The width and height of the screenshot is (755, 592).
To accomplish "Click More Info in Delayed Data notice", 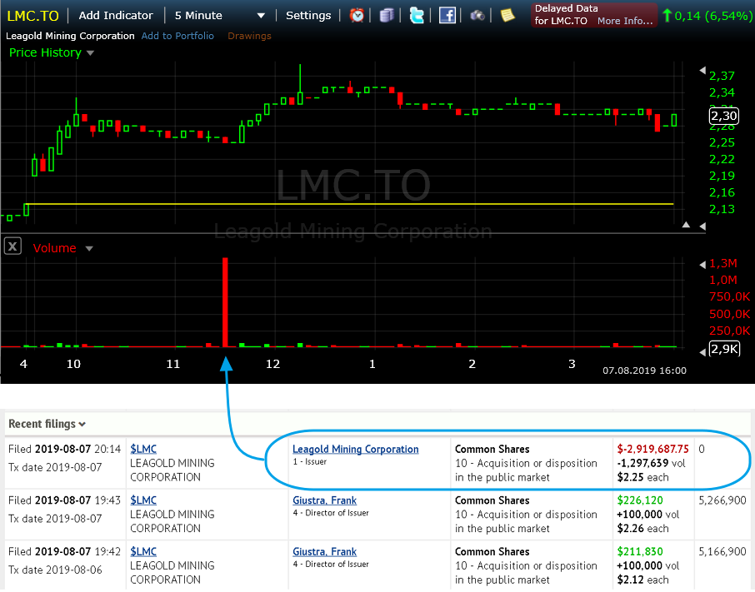I will tap(625, 21).
